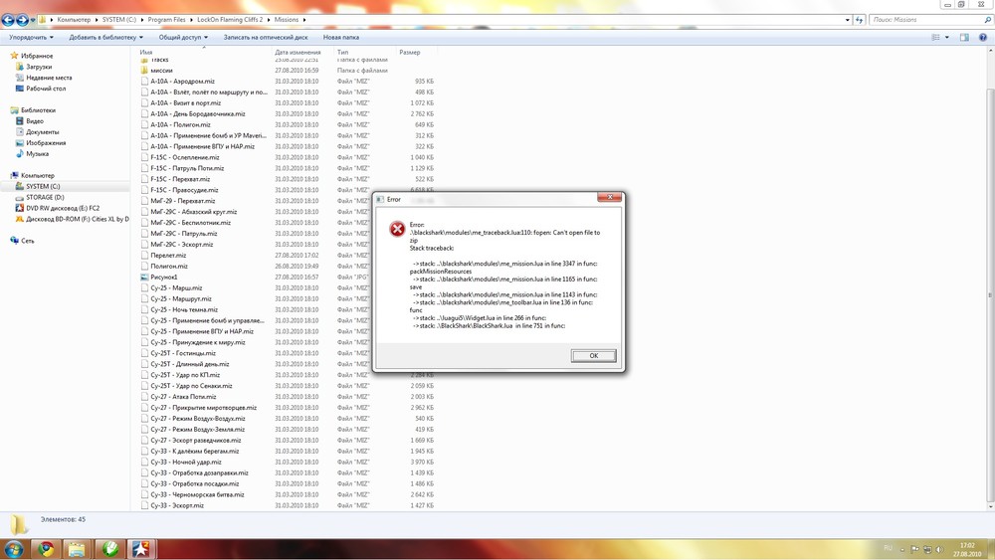
Task: Select Дисковод BD-ROM (F:) Cities XL
Action: click(x=77, y=219)
